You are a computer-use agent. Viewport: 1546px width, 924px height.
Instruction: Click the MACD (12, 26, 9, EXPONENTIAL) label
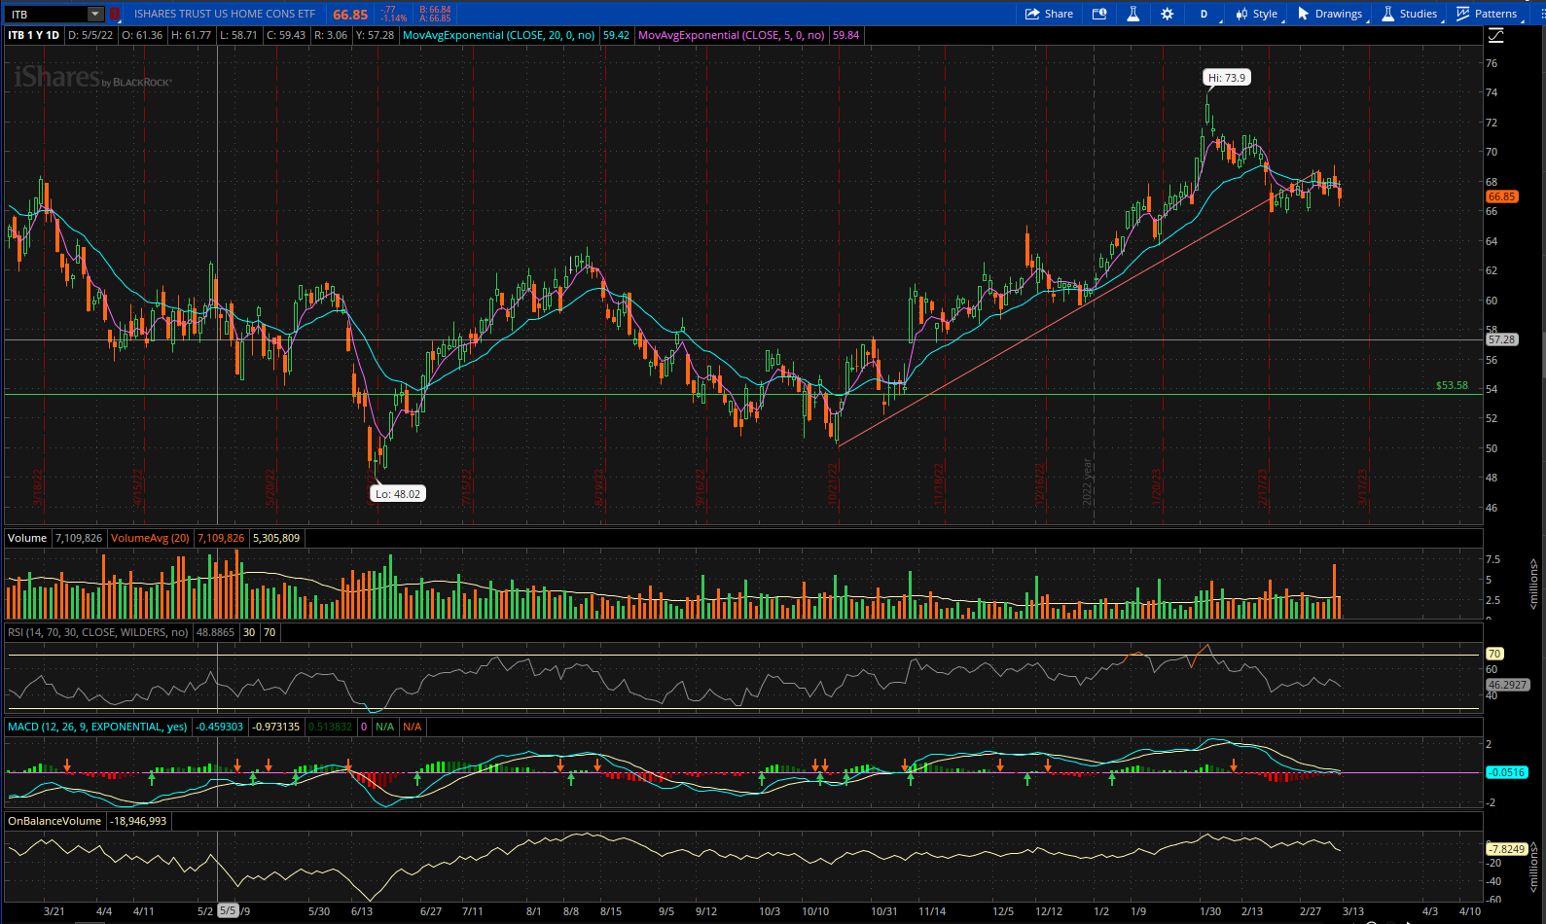(x=97, y=727)
